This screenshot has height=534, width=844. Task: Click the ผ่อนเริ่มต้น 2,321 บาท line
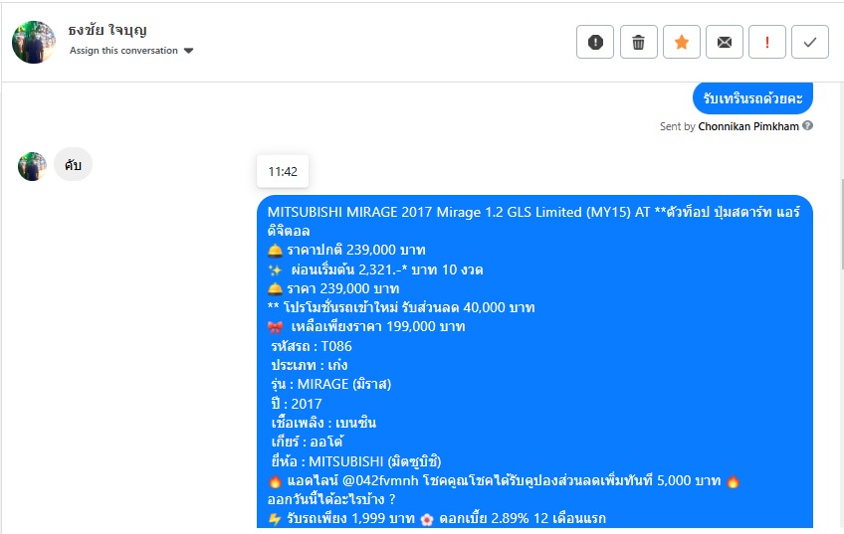coord(375,269)
